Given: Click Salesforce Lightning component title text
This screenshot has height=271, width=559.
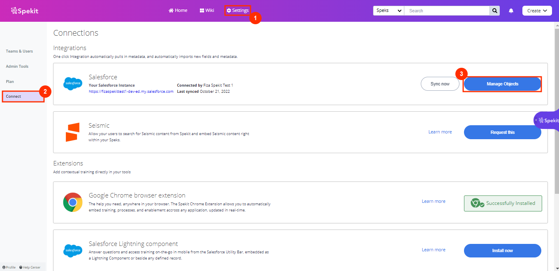Looking at the screenshot, I should (x=133, y=244).
